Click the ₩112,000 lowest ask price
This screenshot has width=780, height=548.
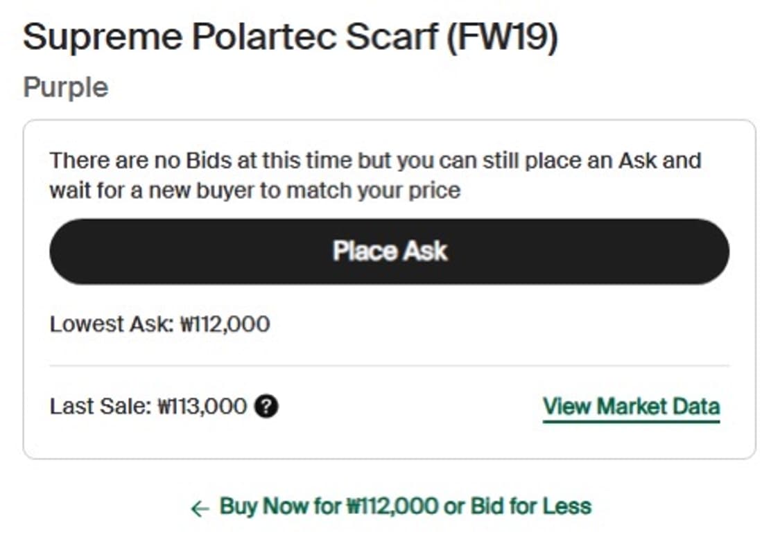pyautogui.click(x=225, y=324)
